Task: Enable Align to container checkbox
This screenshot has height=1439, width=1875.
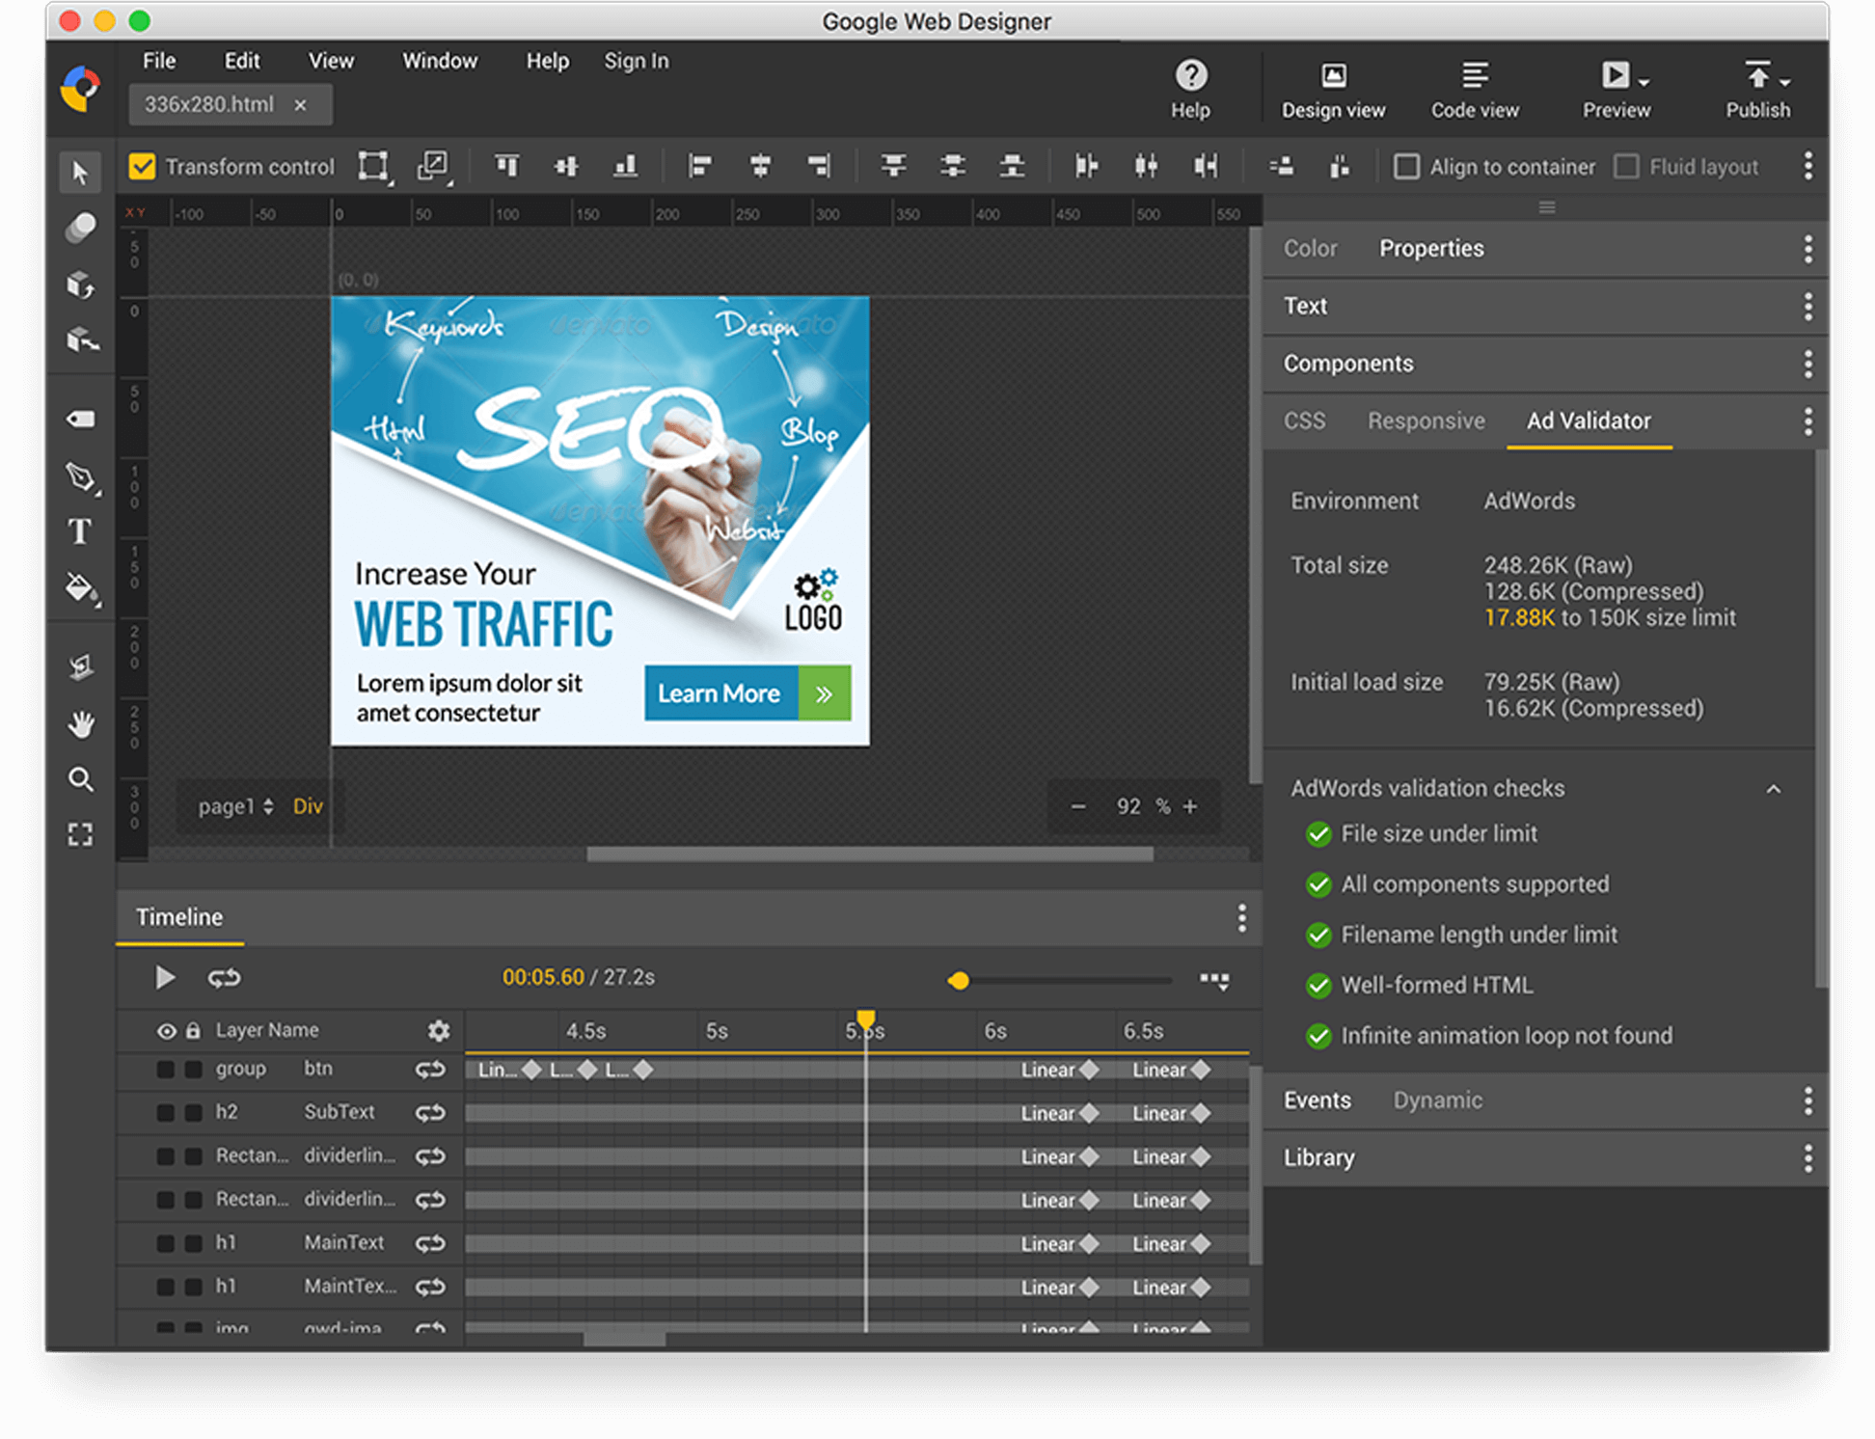Action: point(1406,167)
